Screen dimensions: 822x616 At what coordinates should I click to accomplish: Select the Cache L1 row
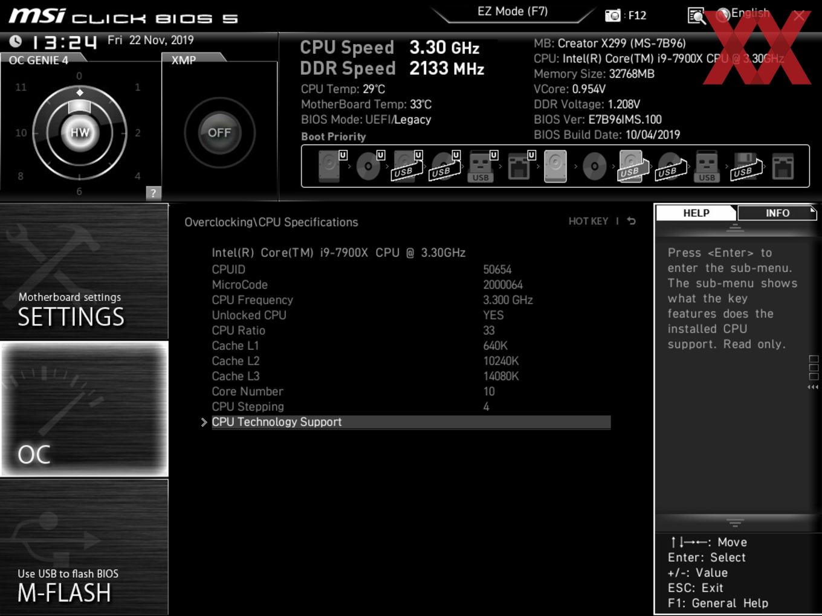[x=411, y=345]
